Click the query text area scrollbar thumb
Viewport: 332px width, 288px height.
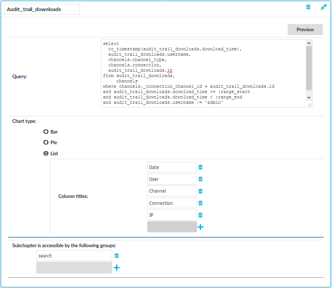pyautogui.click(x=309, y=68)
